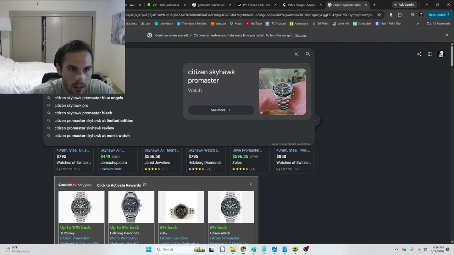
Task: Show the next shopping results with the arrow
Action: (x=315, y=120)
